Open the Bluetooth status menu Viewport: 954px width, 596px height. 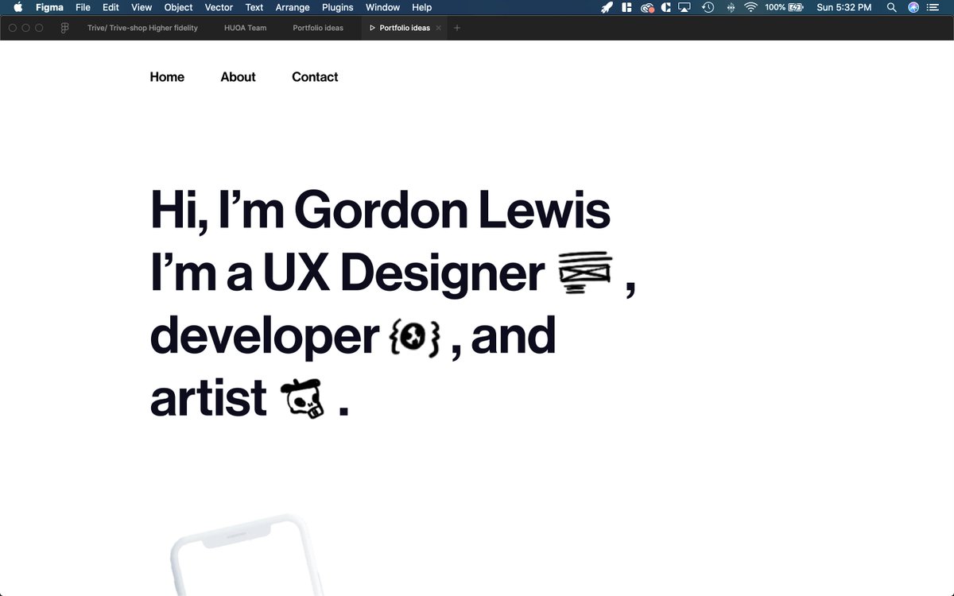731,7
